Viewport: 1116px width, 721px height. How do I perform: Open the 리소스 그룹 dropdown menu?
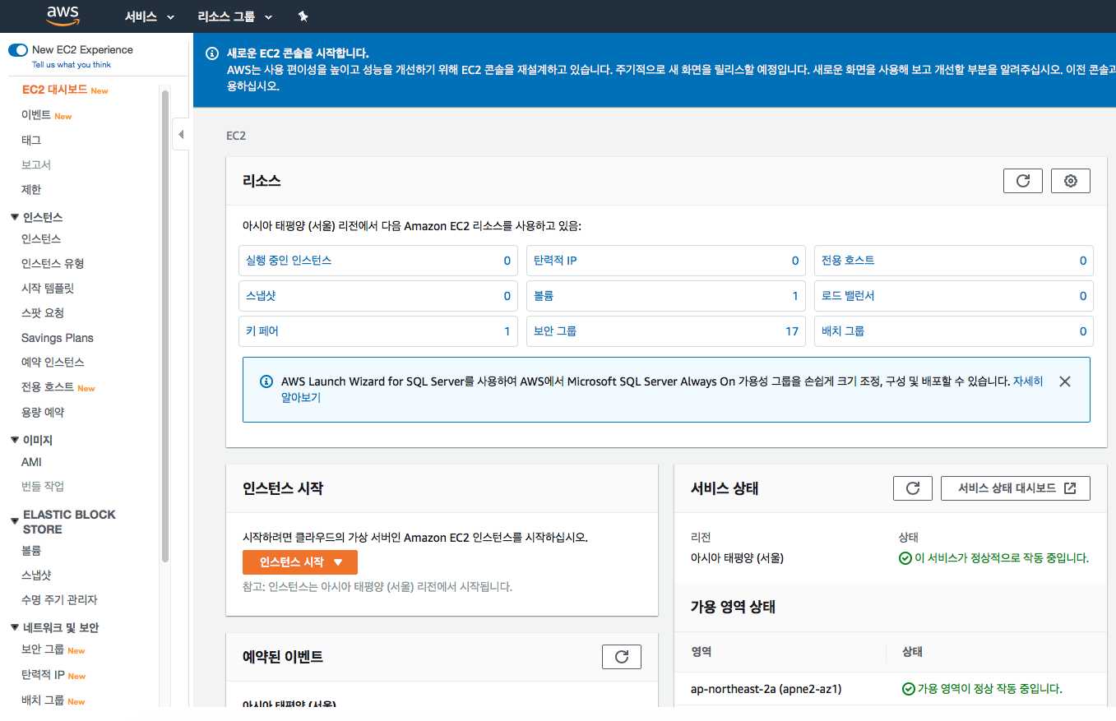tap(235, 16)
